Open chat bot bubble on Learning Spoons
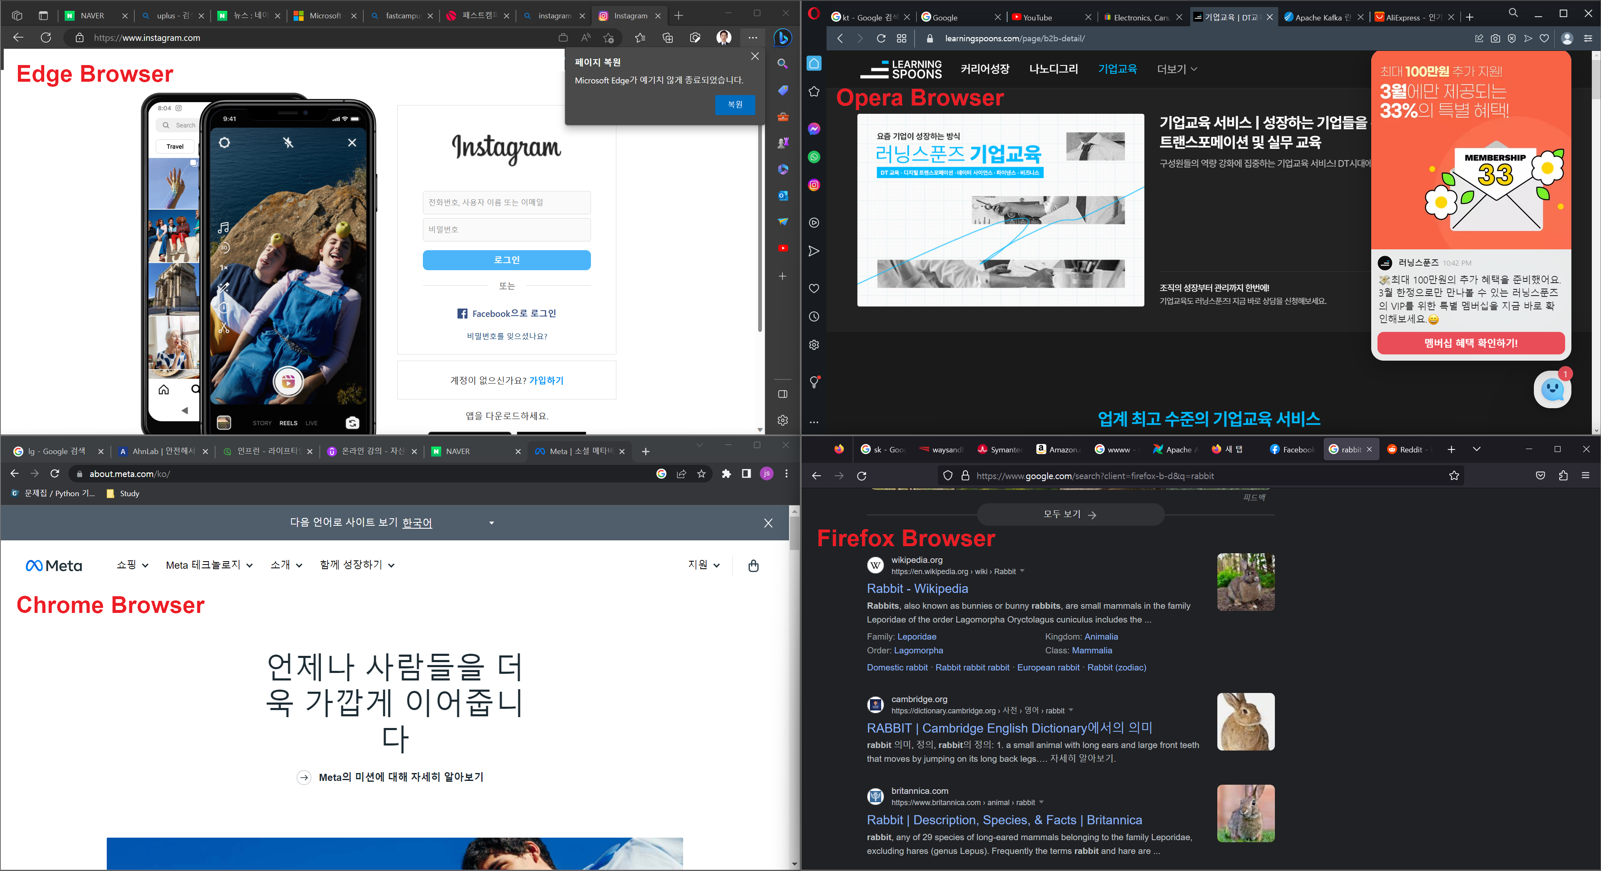This screenshot has height=871, width=1601. (x=1552, y=389)
